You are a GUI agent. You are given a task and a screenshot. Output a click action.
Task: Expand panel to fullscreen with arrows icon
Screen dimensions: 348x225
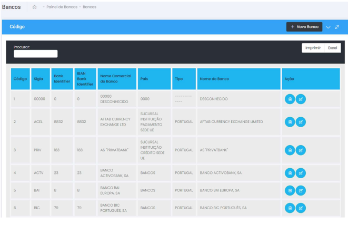click(x=337, y=27)
